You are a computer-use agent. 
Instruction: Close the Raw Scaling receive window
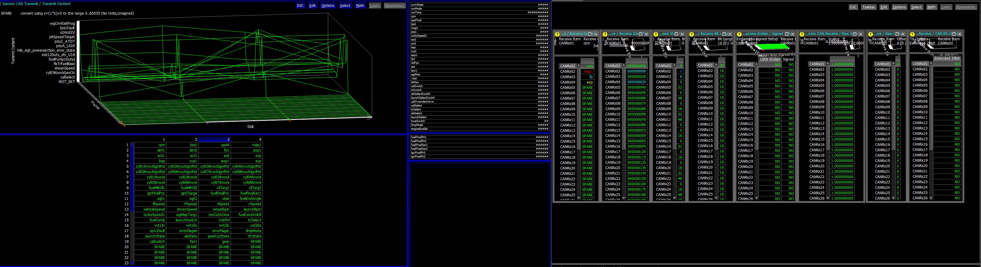(x=861, y=34)
